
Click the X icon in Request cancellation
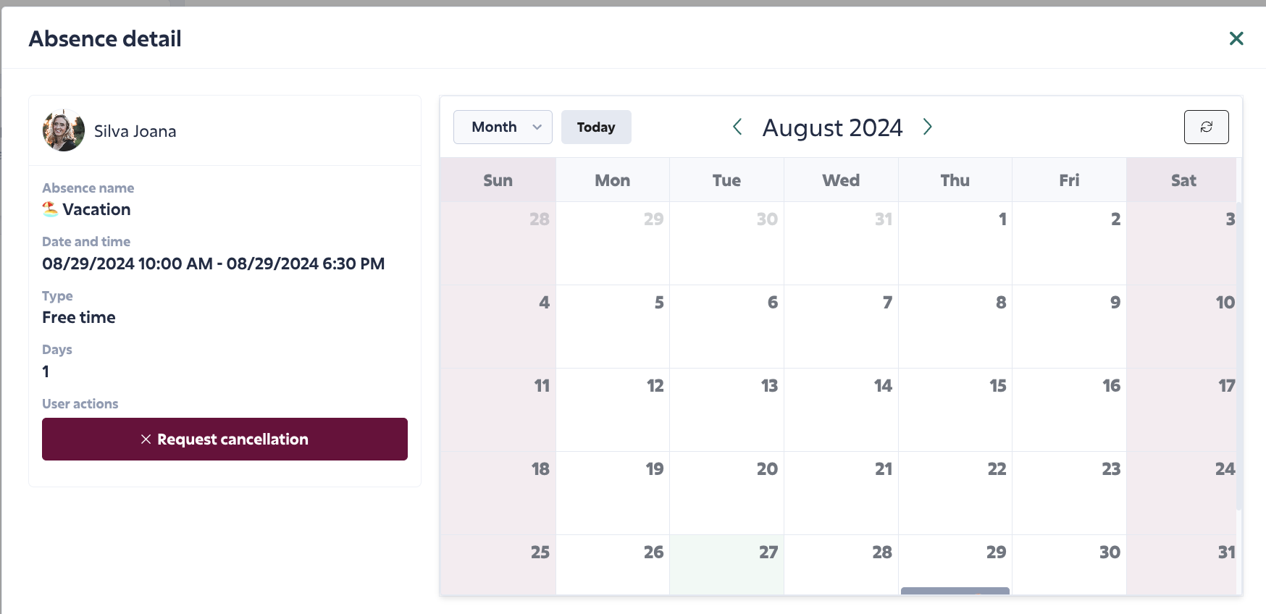pos(146,440)
